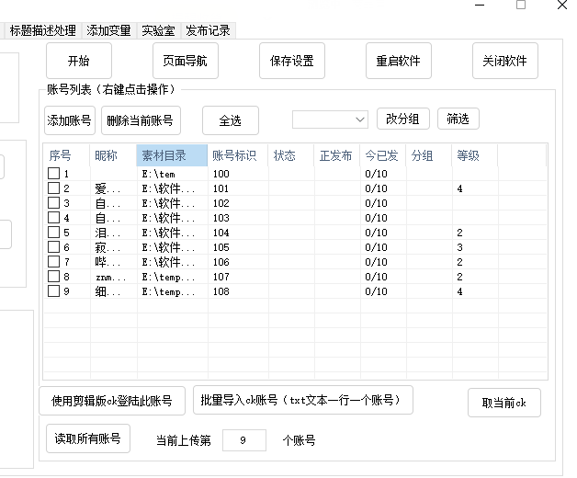Select the checkbox for account 9

tap(54, 291)
